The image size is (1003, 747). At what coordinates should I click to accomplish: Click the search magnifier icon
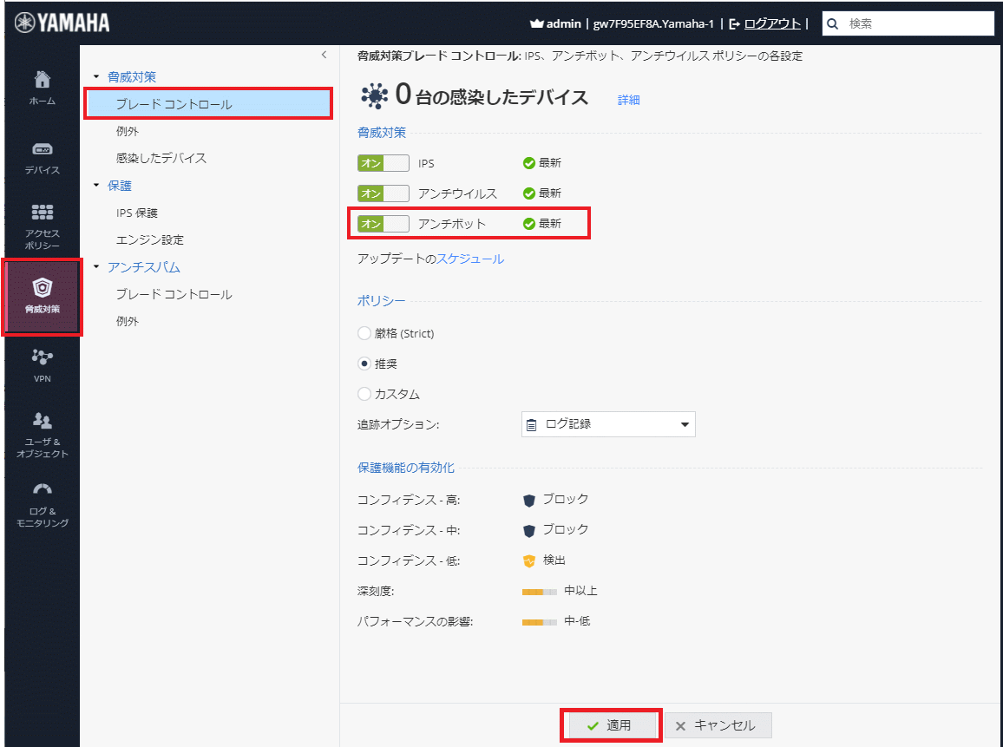(834, 24)
